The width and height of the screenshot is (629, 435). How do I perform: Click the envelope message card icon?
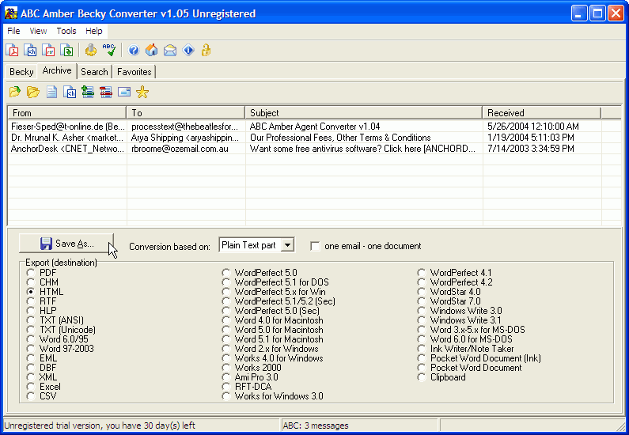[124, 92]
